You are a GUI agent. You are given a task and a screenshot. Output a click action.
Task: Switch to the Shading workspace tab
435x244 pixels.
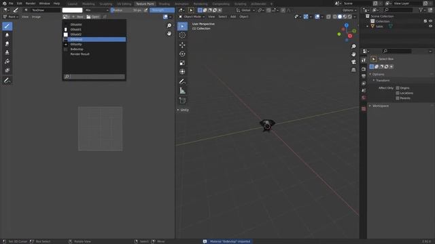164,4
